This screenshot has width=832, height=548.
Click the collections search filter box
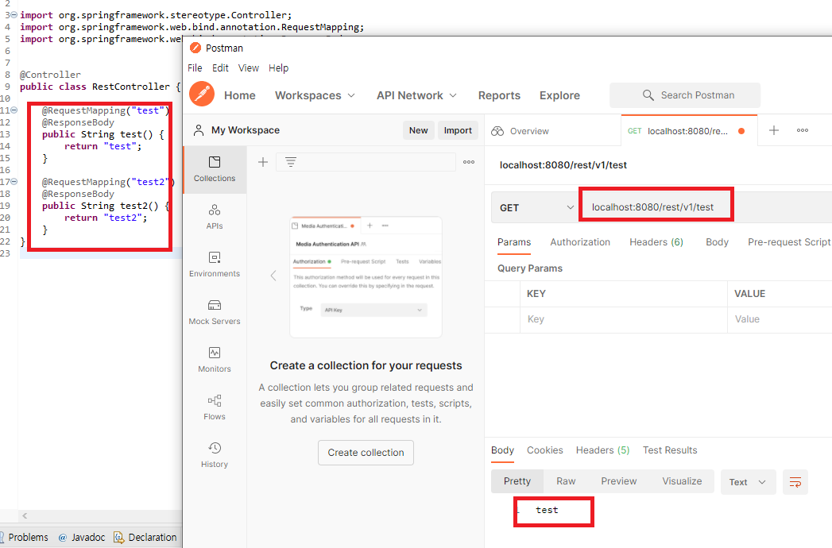[x=366, y=162]
